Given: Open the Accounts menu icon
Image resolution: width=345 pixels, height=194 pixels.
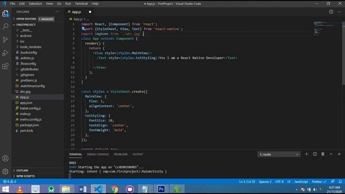Looking at the screenshot, I should click(x=5, y=158).
